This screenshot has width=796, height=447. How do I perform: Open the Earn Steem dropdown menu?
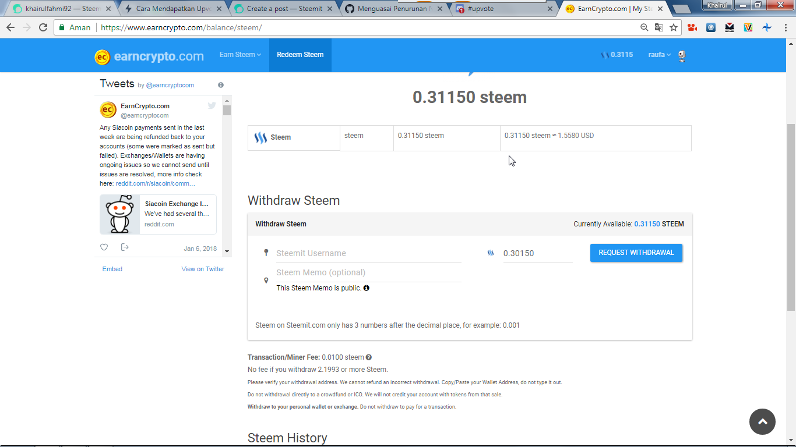point(240,55)
